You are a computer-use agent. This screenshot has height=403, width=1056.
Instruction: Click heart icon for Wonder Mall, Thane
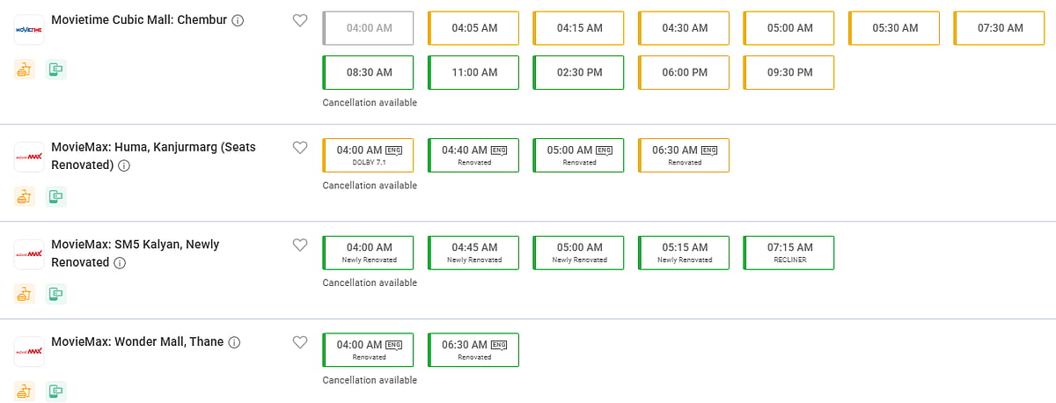coord(300,342)
